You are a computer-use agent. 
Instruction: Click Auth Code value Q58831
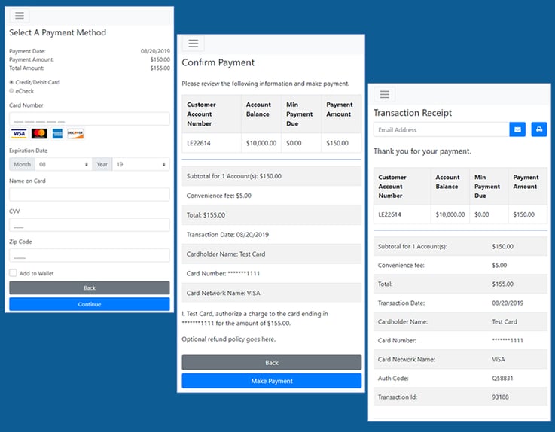pos(502,379)
